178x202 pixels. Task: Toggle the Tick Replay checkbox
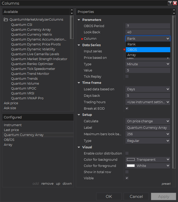127,76
